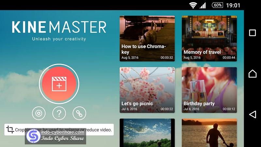This screenshot has width=261, height=147.
Task: Tap the Android home button
Action: tap(253, 74)
